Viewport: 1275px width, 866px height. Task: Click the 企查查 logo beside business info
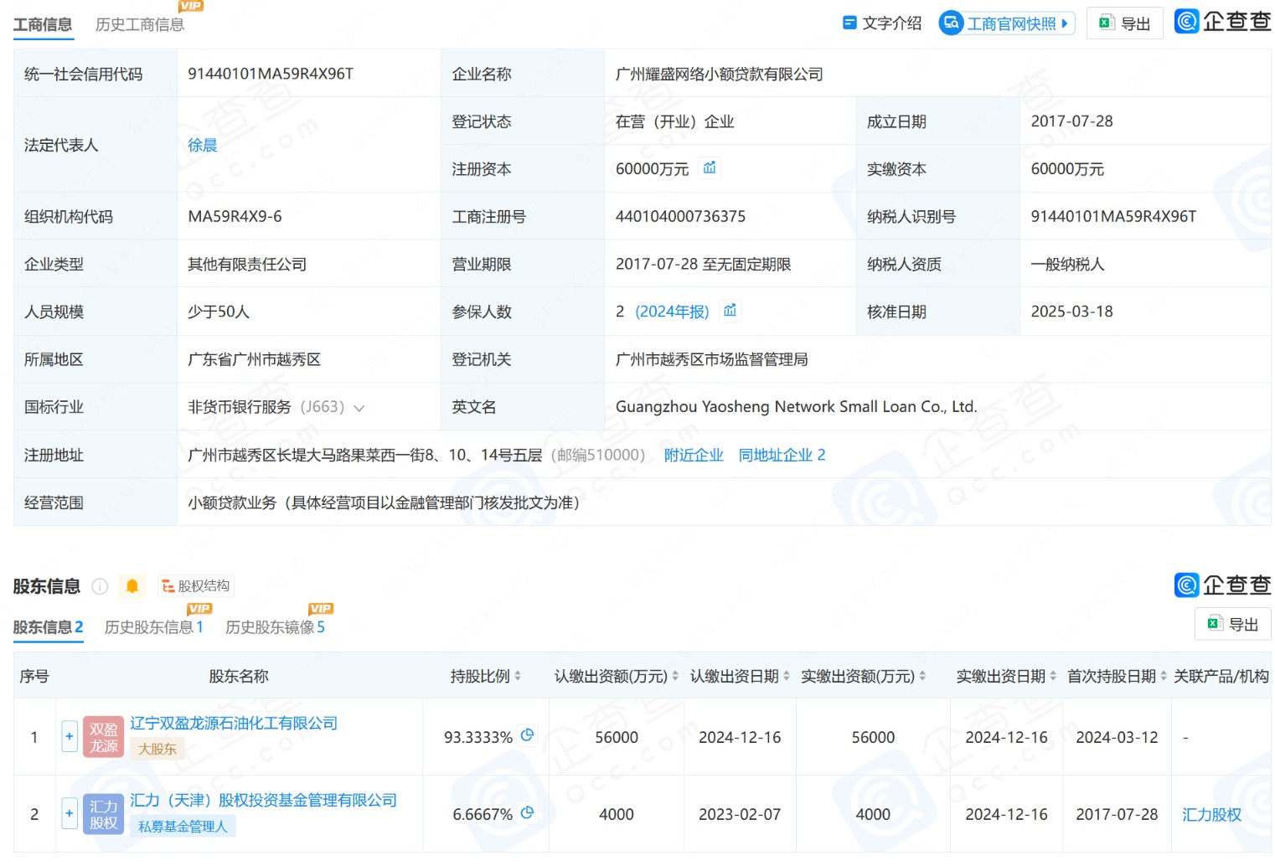coord(1222,21)
